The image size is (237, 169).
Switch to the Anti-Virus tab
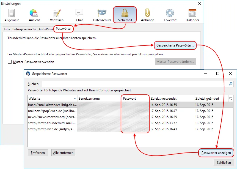point(46,29)
